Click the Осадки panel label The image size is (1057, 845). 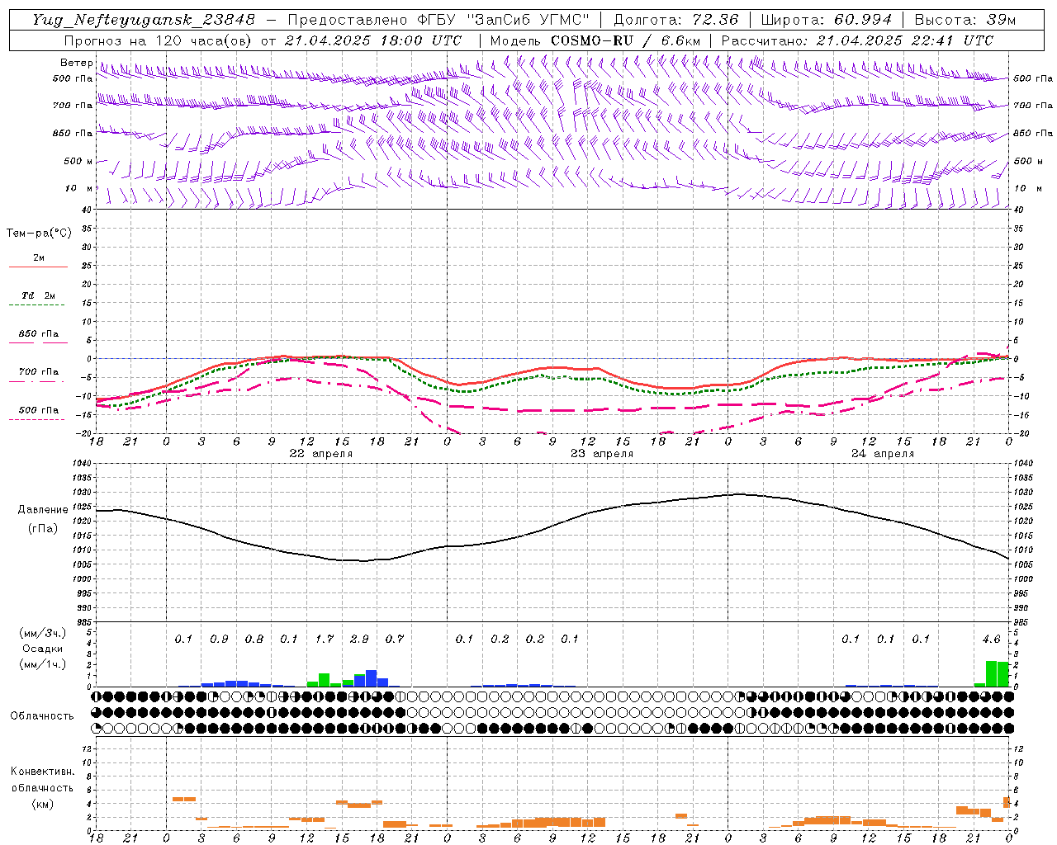pyautogui.click(x=42, y=649)
